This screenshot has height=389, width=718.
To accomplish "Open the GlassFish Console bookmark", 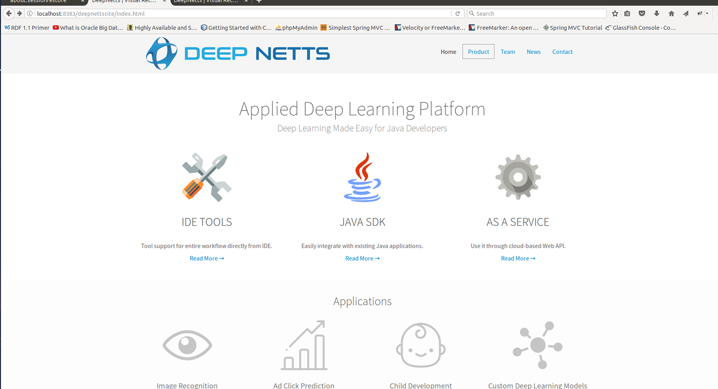I will click(640, 28).
